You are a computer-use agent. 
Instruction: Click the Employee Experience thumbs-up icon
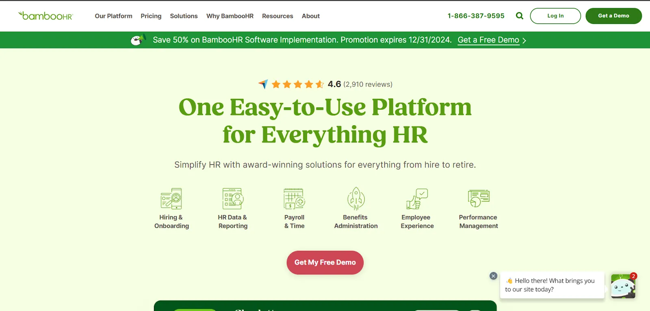(417, 198)
